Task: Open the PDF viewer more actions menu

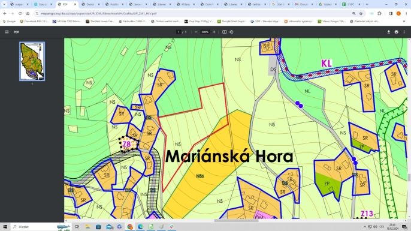Action: (404, 32)
